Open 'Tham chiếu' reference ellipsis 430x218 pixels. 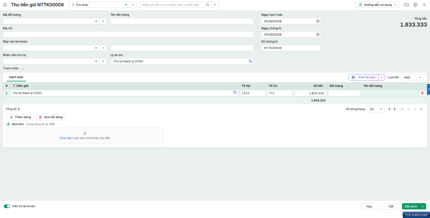coord(23,69)
